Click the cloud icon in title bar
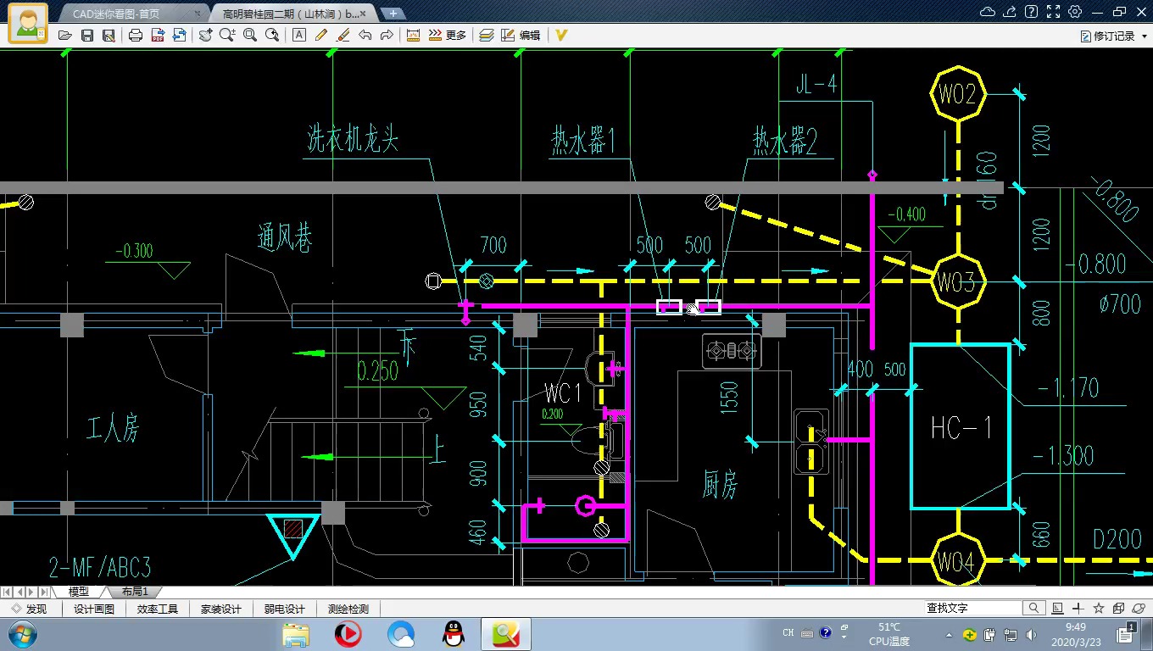The image size is (1153, 651). click(988, 12)
